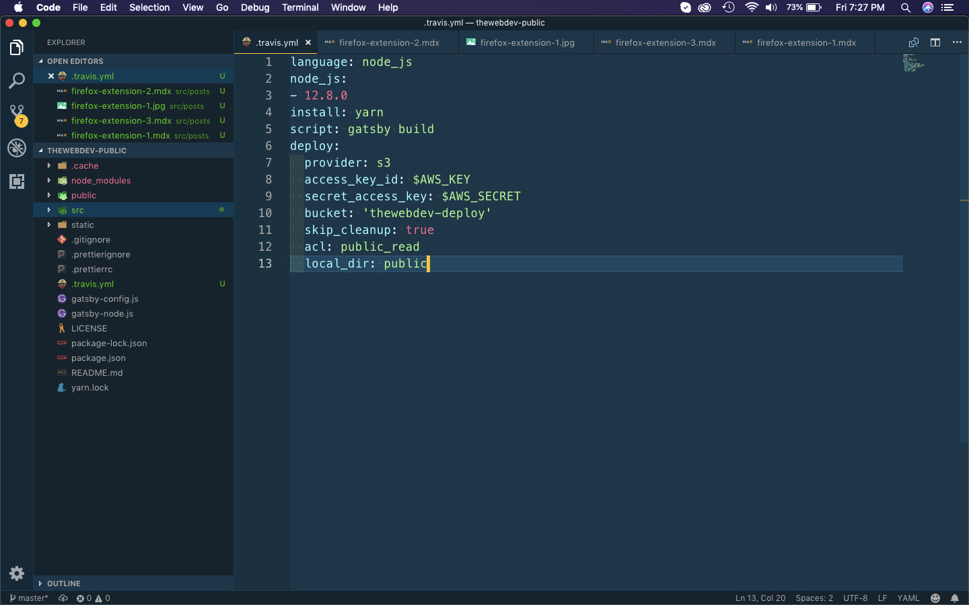Change end of line sequence LF
The height and width of the screenshot is (605, 969).
click(882, 598)
